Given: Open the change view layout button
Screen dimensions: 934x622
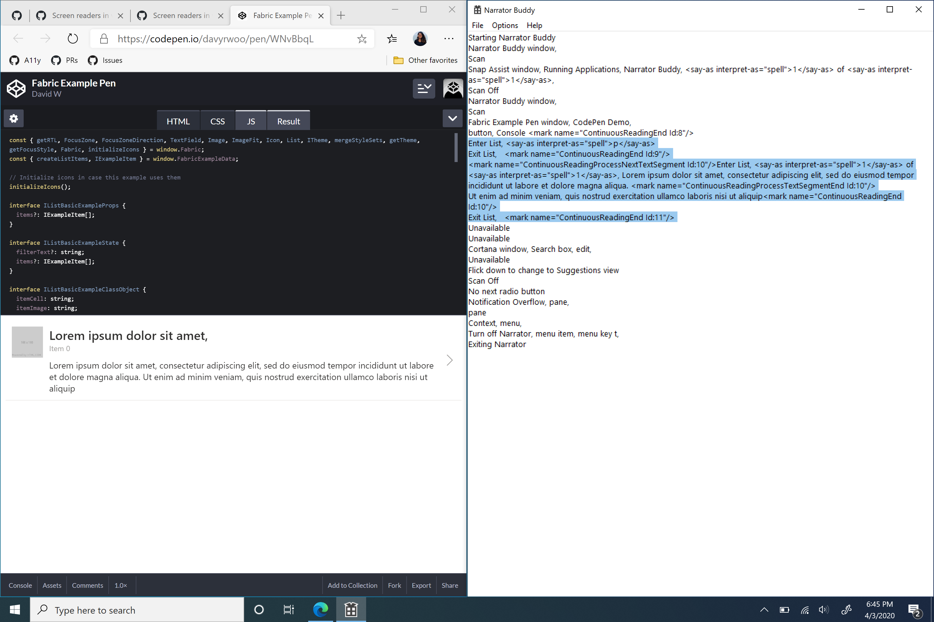Looking at the screenshot, I should coord(424,88).
